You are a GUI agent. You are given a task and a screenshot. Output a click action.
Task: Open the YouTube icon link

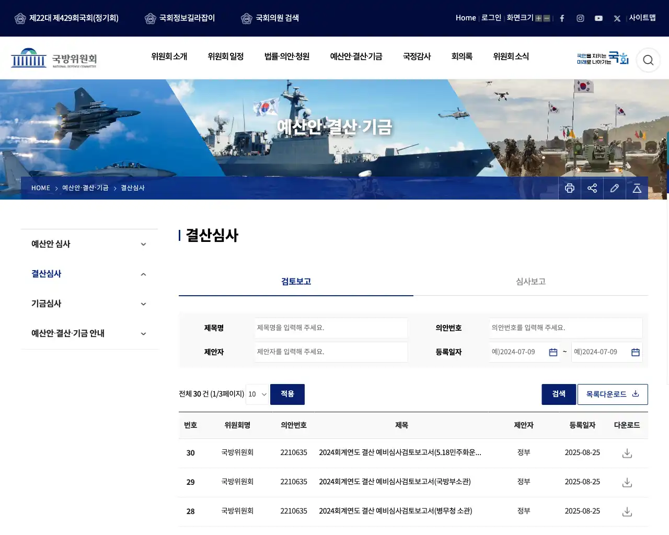tap(598, 18)
